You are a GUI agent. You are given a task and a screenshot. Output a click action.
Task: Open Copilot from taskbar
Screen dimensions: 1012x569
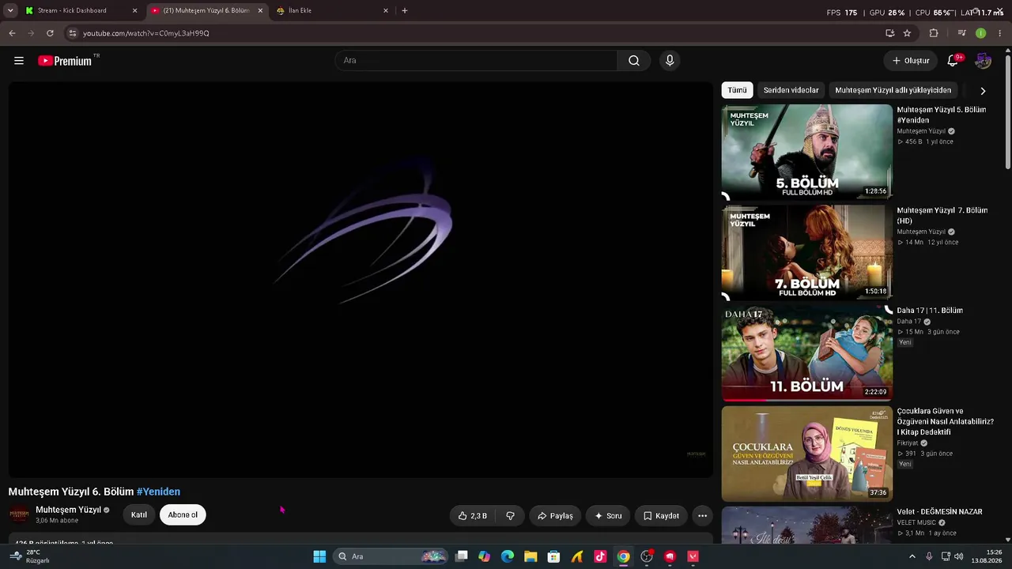[485, 556]
